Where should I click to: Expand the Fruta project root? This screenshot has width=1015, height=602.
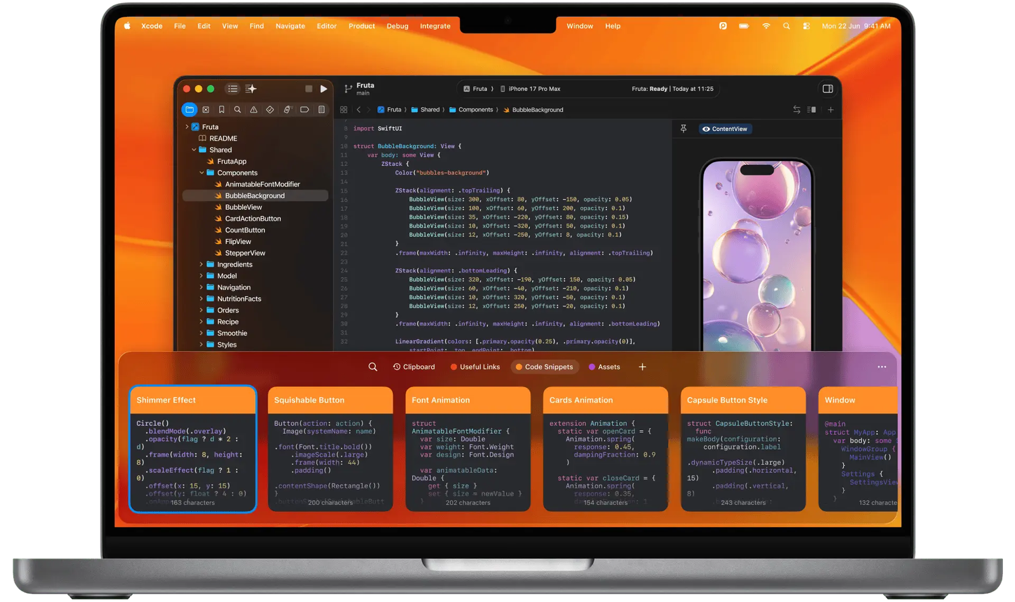click(187, 127)
